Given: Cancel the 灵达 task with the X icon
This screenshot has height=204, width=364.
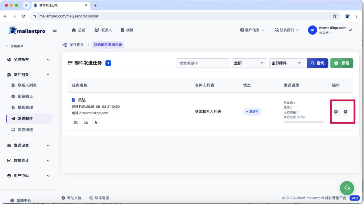Looking at the screenshot, I should [345, 112].
